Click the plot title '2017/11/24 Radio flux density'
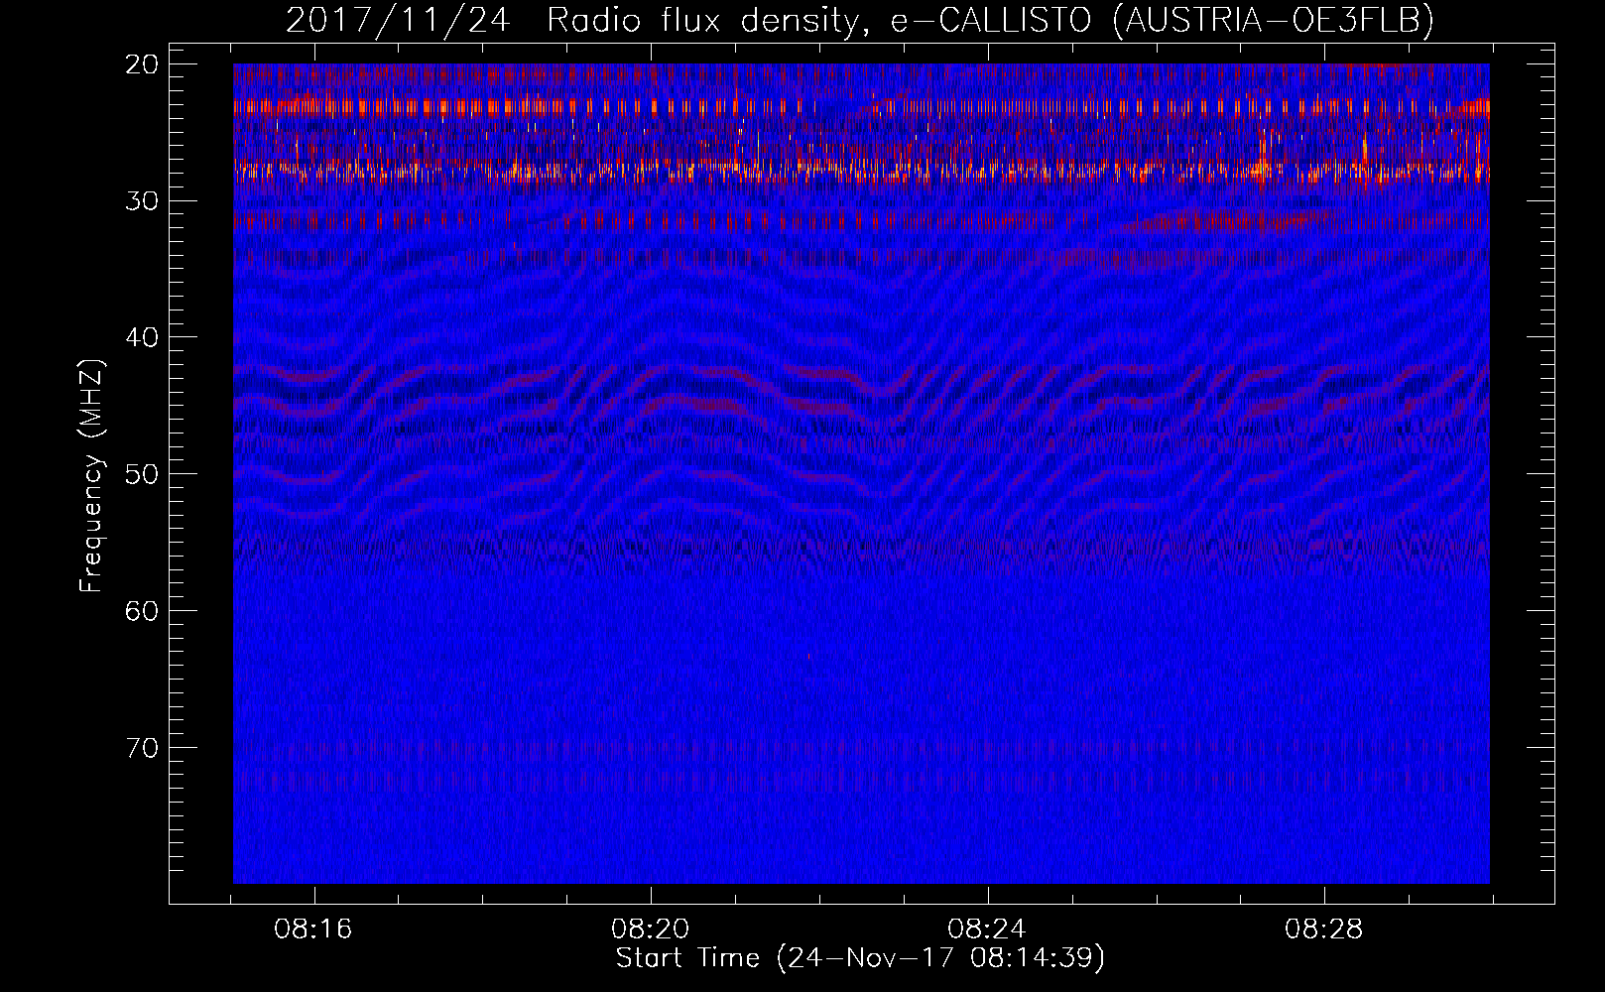The image size is (1605, 992). [x=860, y=21]
